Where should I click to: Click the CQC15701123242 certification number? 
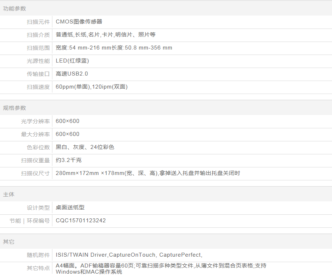[81, 221]
